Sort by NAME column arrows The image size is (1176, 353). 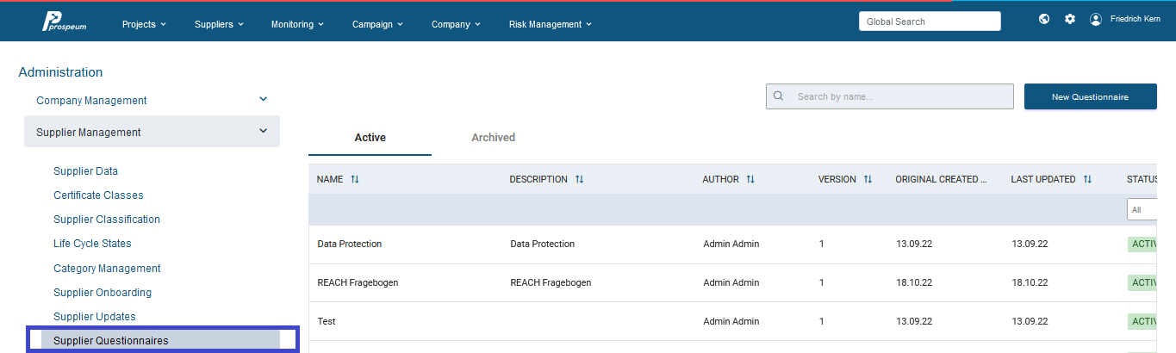tap(355, 179)
